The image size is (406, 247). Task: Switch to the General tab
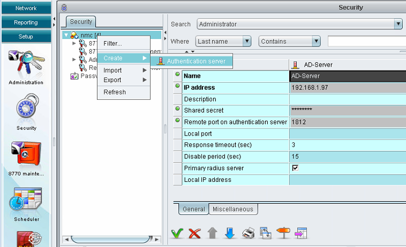194,209
